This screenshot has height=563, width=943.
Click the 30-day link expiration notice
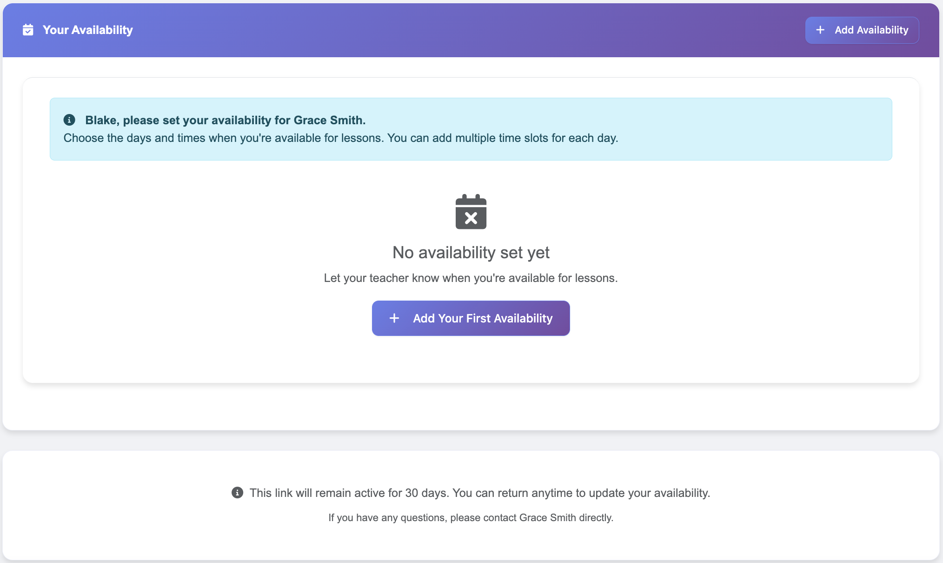click(480, 493)
